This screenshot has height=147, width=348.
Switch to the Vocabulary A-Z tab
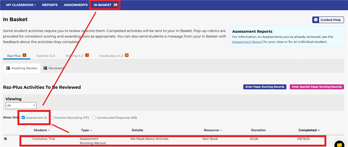(x=111, y=56)
